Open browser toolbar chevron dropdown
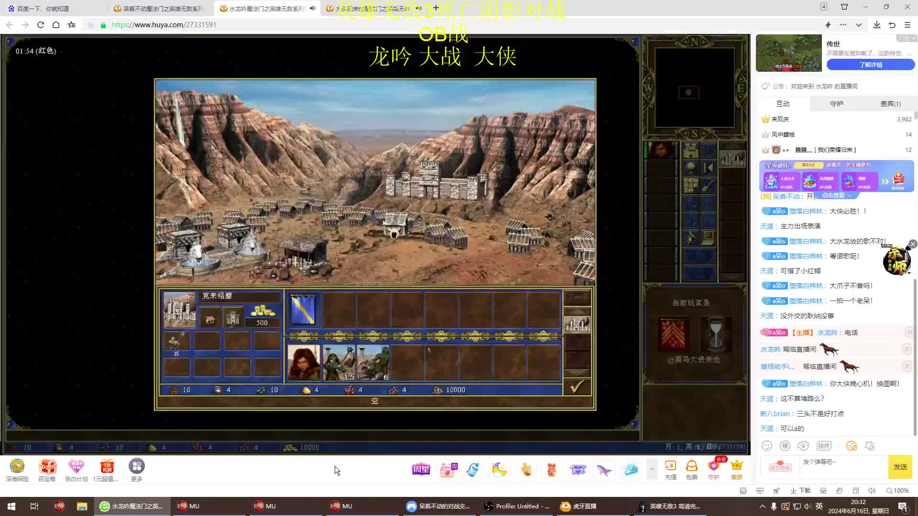Screen dimensions: 918x516 (x=859, y=25)
